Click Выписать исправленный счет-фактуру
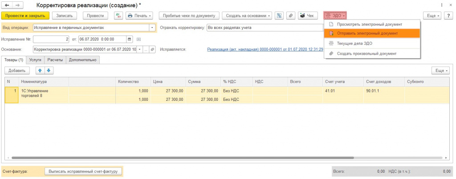456x179 pixels. [x=82, y=171]
